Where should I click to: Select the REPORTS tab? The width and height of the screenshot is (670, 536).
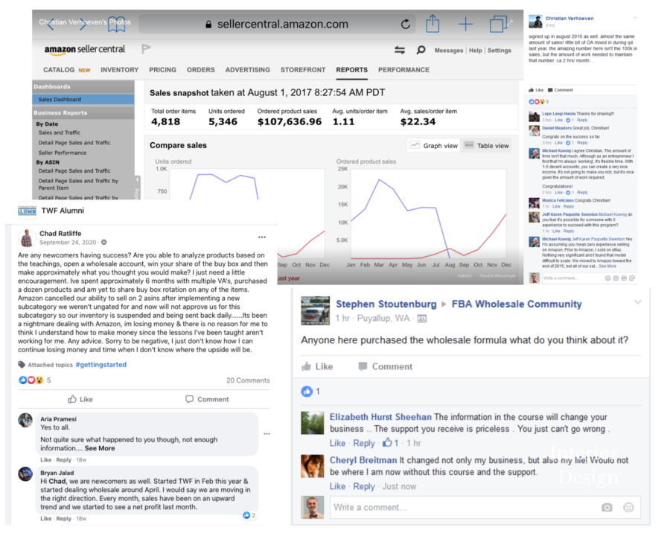pyautogui.click(x=351, y=70)
